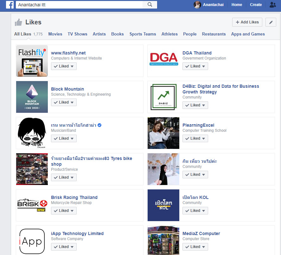Open the Tyres bike shop thumbnail
This screenshot has width=281, height=255.
(x=32, y=169)
